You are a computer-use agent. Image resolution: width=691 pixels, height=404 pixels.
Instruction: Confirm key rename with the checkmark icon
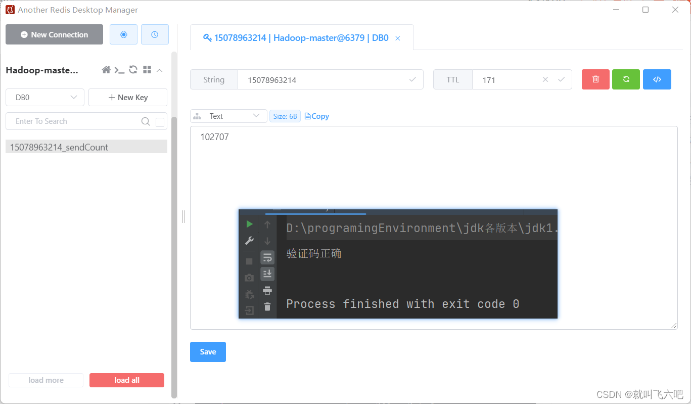click(x=412, y=79)
